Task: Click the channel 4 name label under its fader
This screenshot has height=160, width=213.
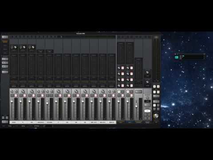Action: tap(40, 122)
